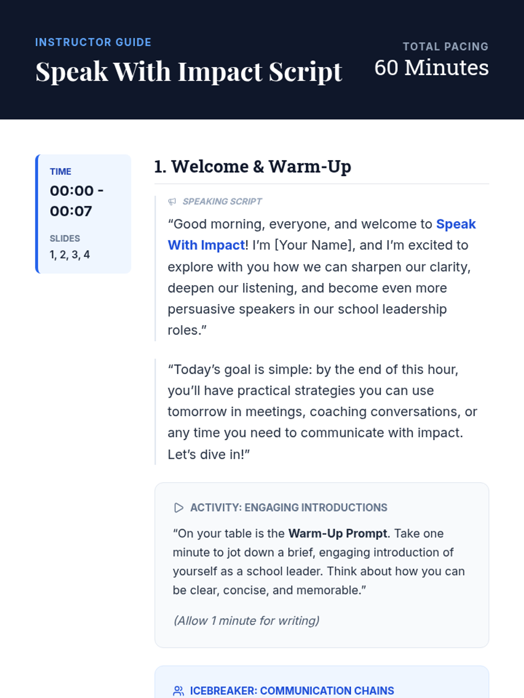Viewport: 524px width, 698px height.
Task: Click the 00:00 - 00:07 time range
Action: coord(76,201)
